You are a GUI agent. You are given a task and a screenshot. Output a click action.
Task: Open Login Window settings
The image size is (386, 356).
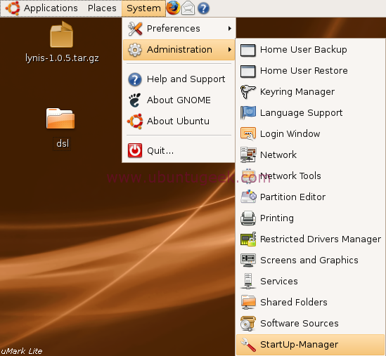pos(311,134)
